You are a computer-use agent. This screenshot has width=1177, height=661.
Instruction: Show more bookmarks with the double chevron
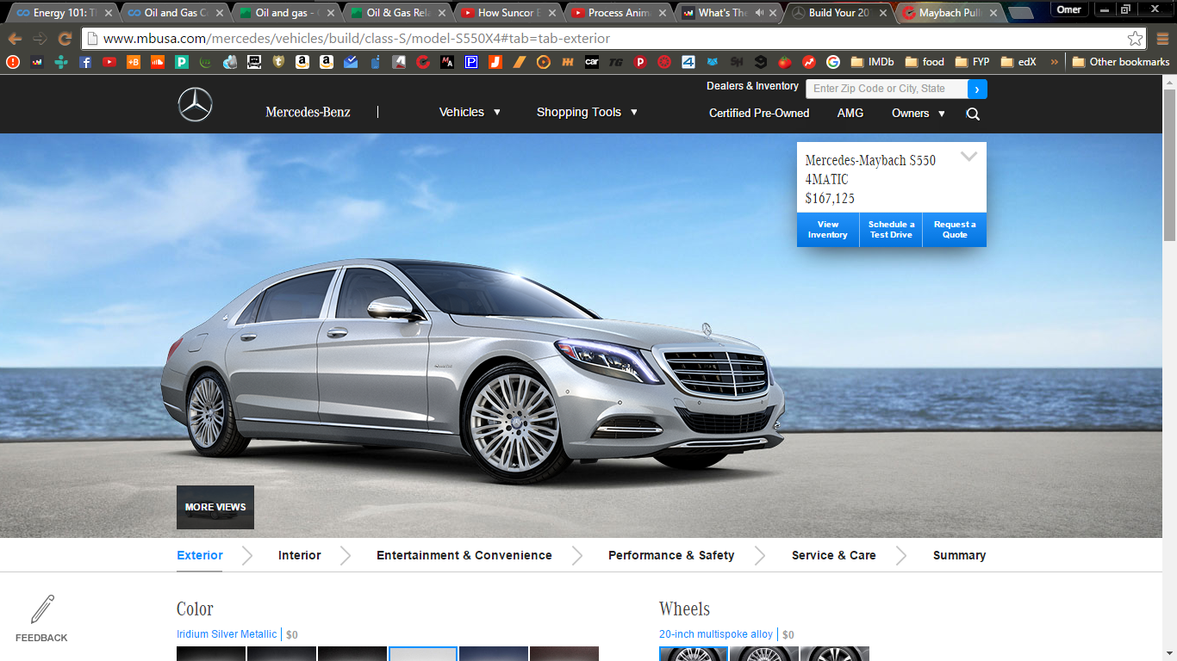point(1054,62)
